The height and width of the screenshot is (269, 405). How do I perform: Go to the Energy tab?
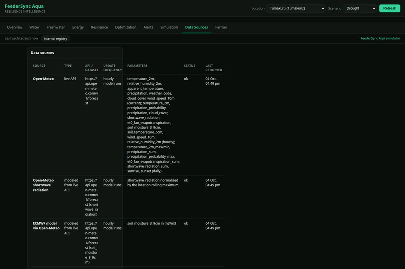78,27
